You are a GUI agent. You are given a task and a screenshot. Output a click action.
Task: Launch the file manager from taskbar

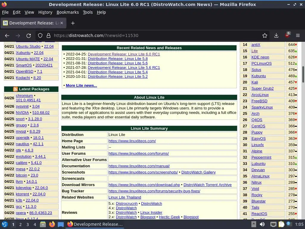(x=43, y=224)
